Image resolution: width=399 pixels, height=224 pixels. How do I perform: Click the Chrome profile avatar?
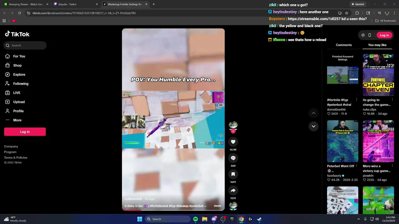pos(387,13)
